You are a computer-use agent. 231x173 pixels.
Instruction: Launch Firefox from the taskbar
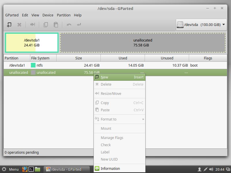pos(25,169)
